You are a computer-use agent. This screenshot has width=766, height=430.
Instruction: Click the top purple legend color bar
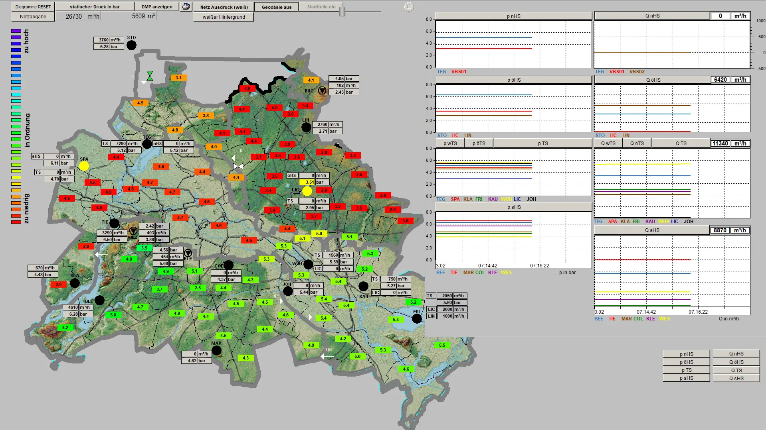[16, 31]
